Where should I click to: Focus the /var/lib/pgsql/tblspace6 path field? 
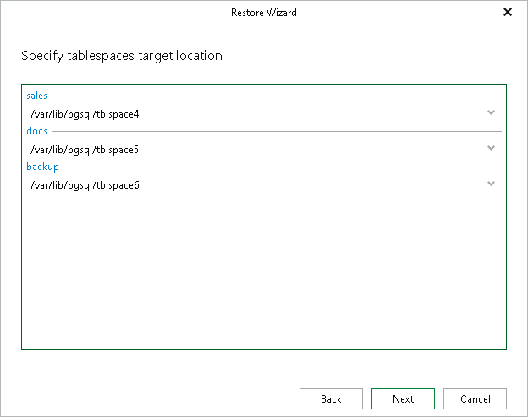pyautogui.click(x=254, y=185)
